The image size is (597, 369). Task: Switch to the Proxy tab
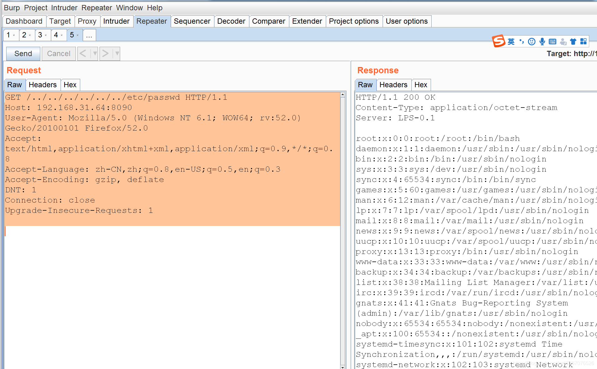click(87, 21)
